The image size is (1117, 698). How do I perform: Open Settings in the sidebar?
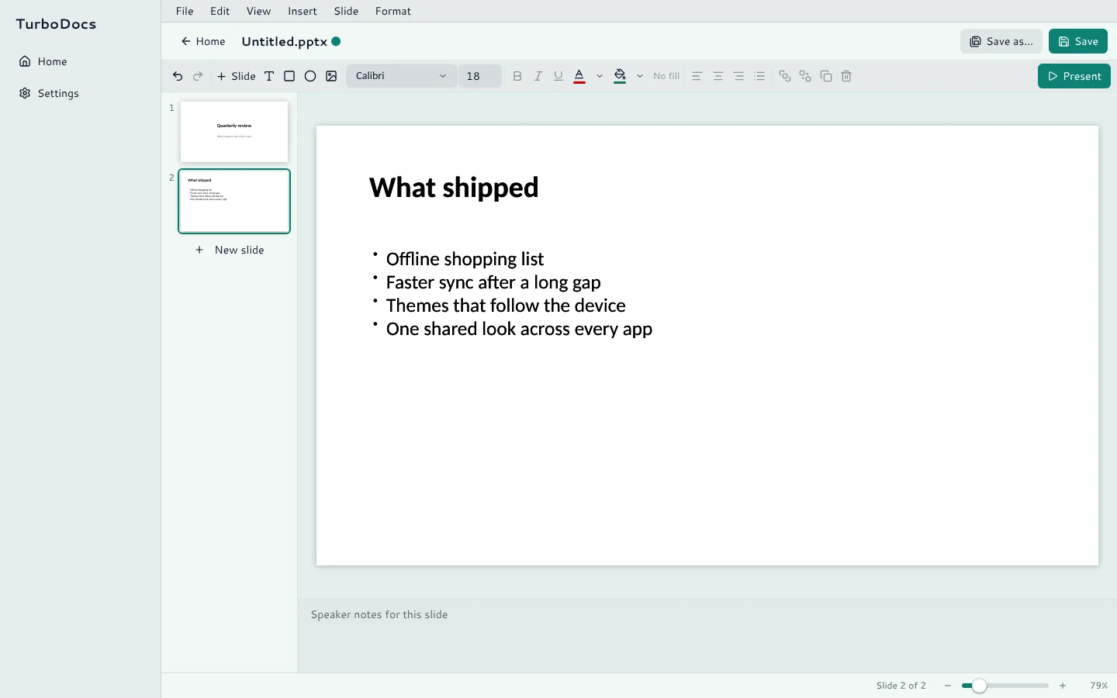coord(80,93)
